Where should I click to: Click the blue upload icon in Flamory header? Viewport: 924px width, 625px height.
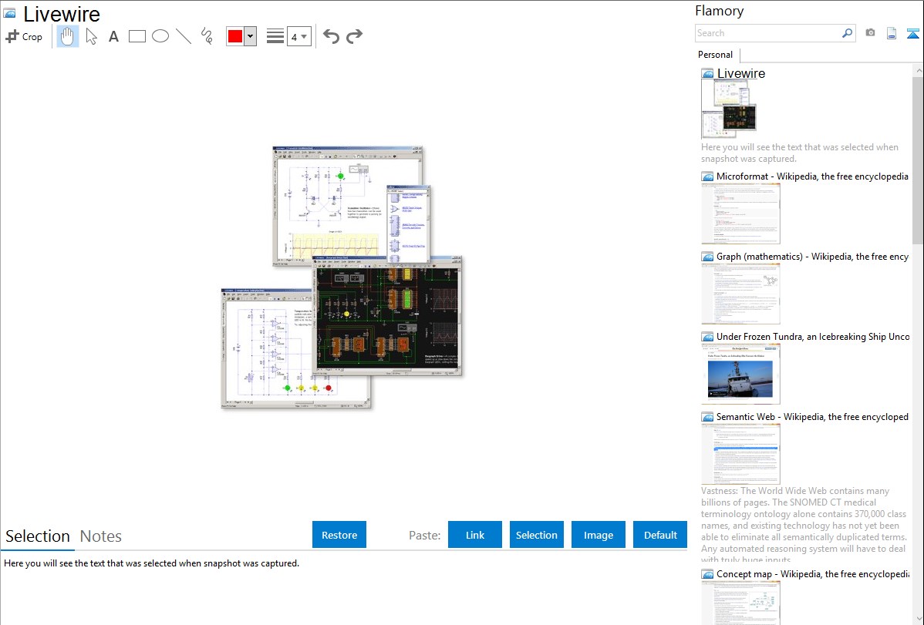click(x=912, y=33)
